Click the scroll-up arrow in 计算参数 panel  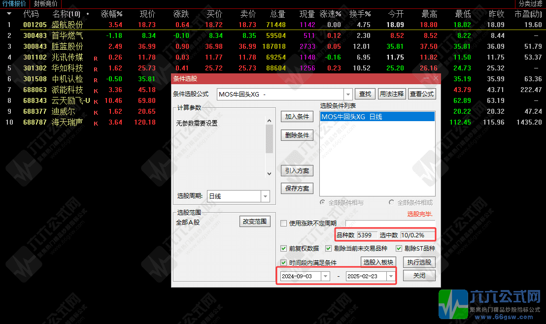(x=269, y=120)
